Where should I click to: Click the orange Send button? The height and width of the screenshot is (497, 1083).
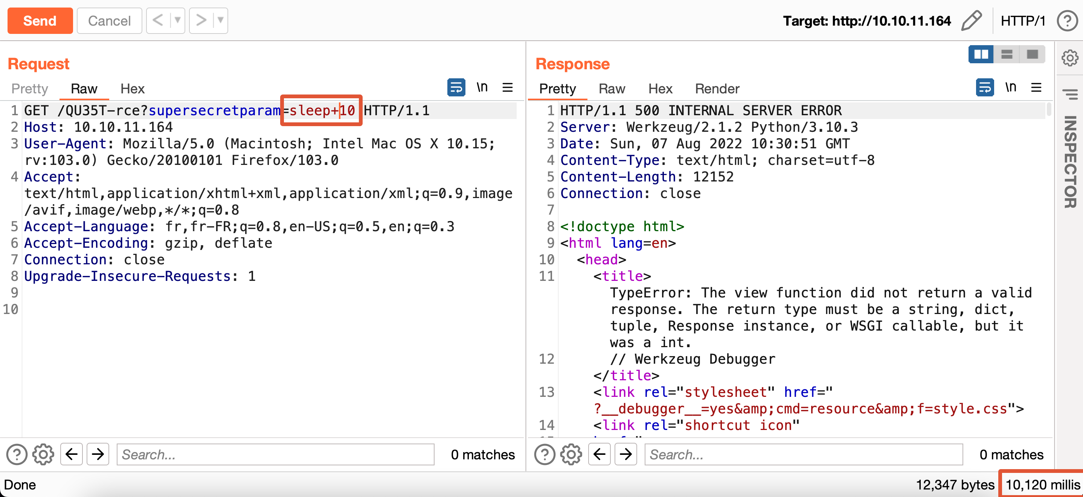(x=40, y=21)
